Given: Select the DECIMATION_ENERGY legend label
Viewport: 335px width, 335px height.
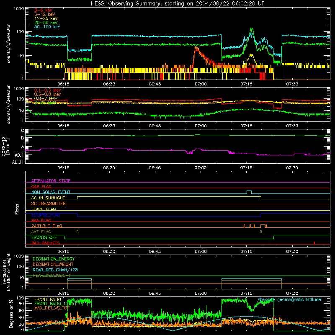Looking at the screenshot, I should click(x=54, y=259).
